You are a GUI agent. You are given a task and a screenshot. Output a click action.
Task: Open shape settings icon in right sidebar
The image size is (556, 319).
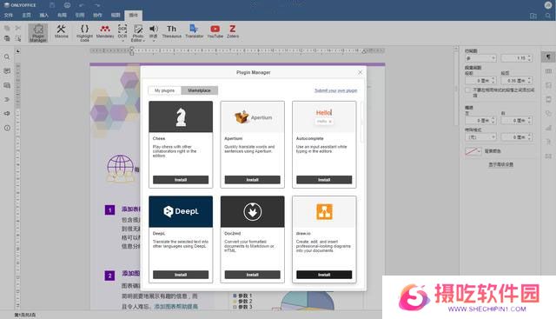coord(548,114)
